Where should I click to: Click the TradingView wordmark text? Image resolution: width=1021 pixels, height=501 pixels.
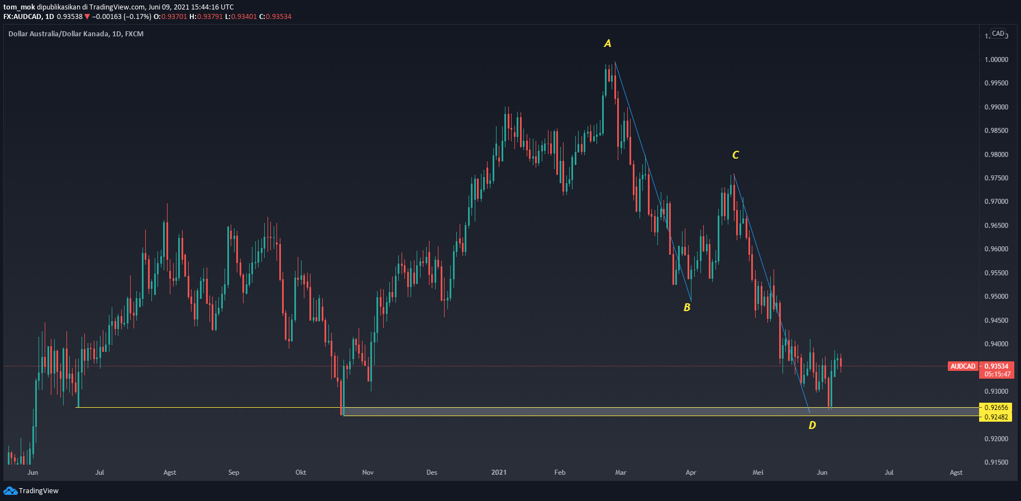pos(39,491)
